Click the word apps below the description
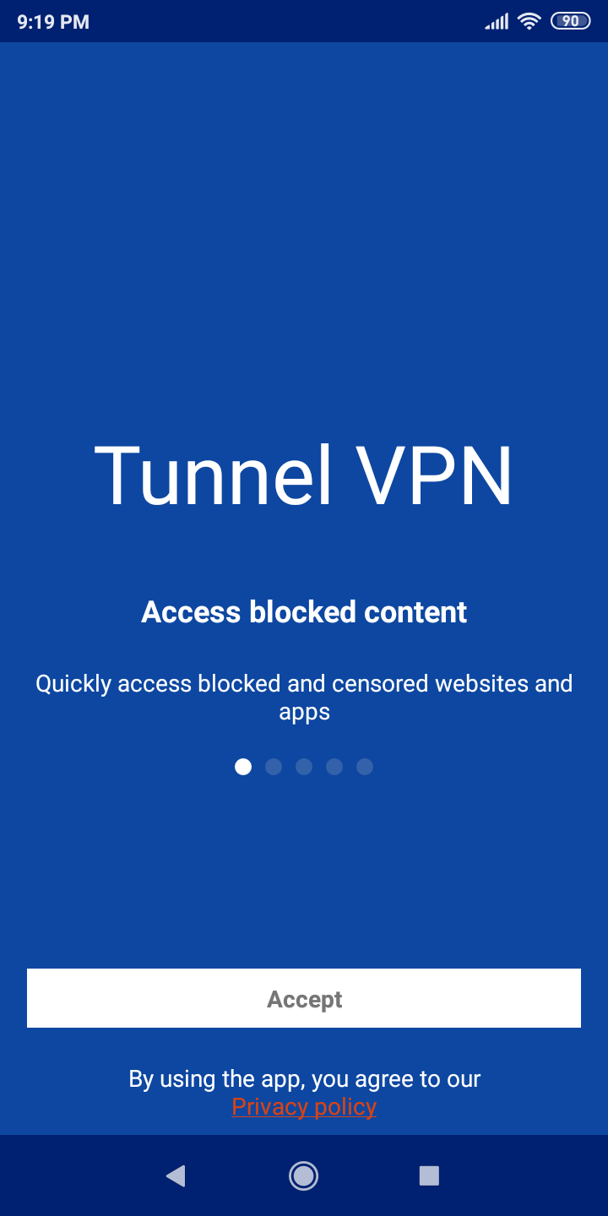Viewport: 608px width, 1216px height. click(x=304, y=713)
